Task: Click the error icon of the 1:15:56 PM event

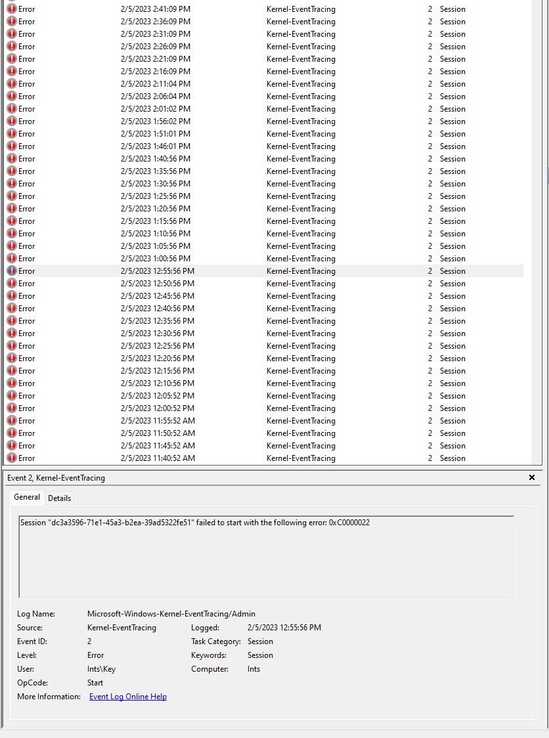Action: coord(12,221)
